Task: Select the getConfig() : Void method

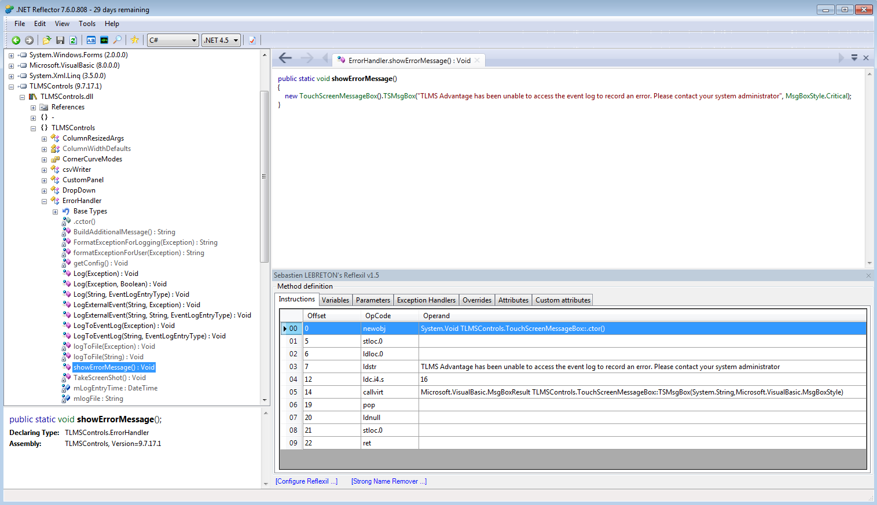Action: (101, 263)
